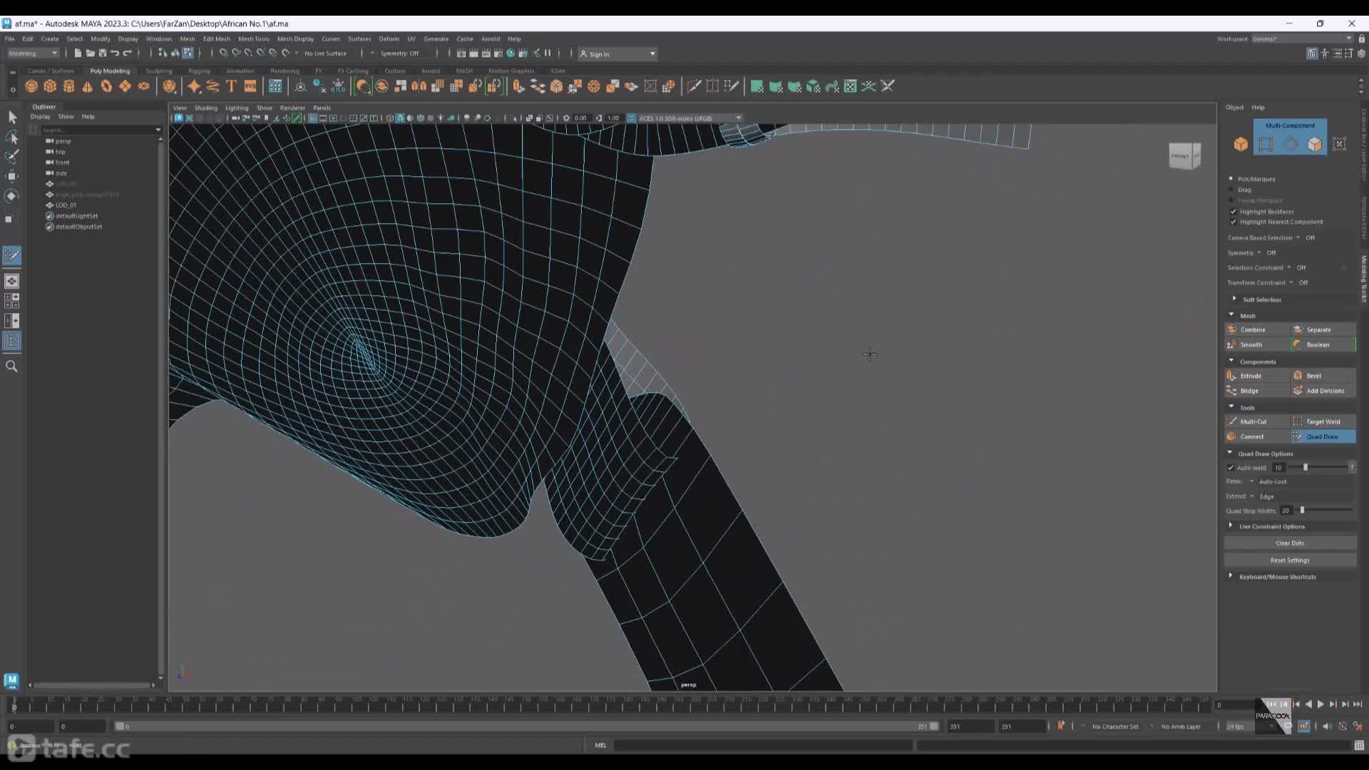Click the Combine mesh tool
Screen dimensions: 1369x770
(1257, 329)
